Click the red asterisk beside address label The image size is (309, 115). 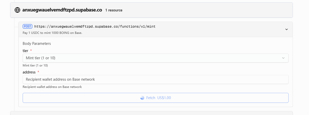[38, 72]
